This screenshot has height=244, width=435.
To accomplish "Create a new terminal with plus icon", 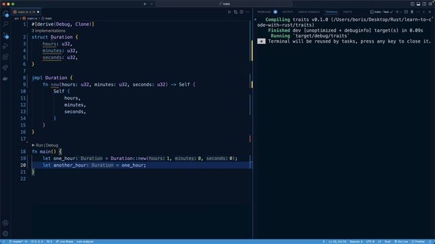I will coord(397,12).
